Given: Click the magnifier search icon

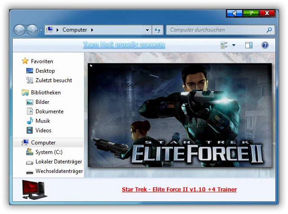Looking at the screenshot, I should 269,30.
